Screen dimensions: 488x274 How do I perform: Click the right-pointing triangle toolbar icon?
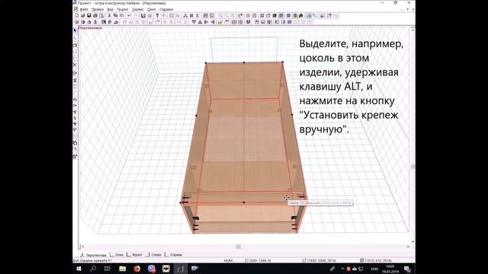pyautogui.click(x=206, y=22)
